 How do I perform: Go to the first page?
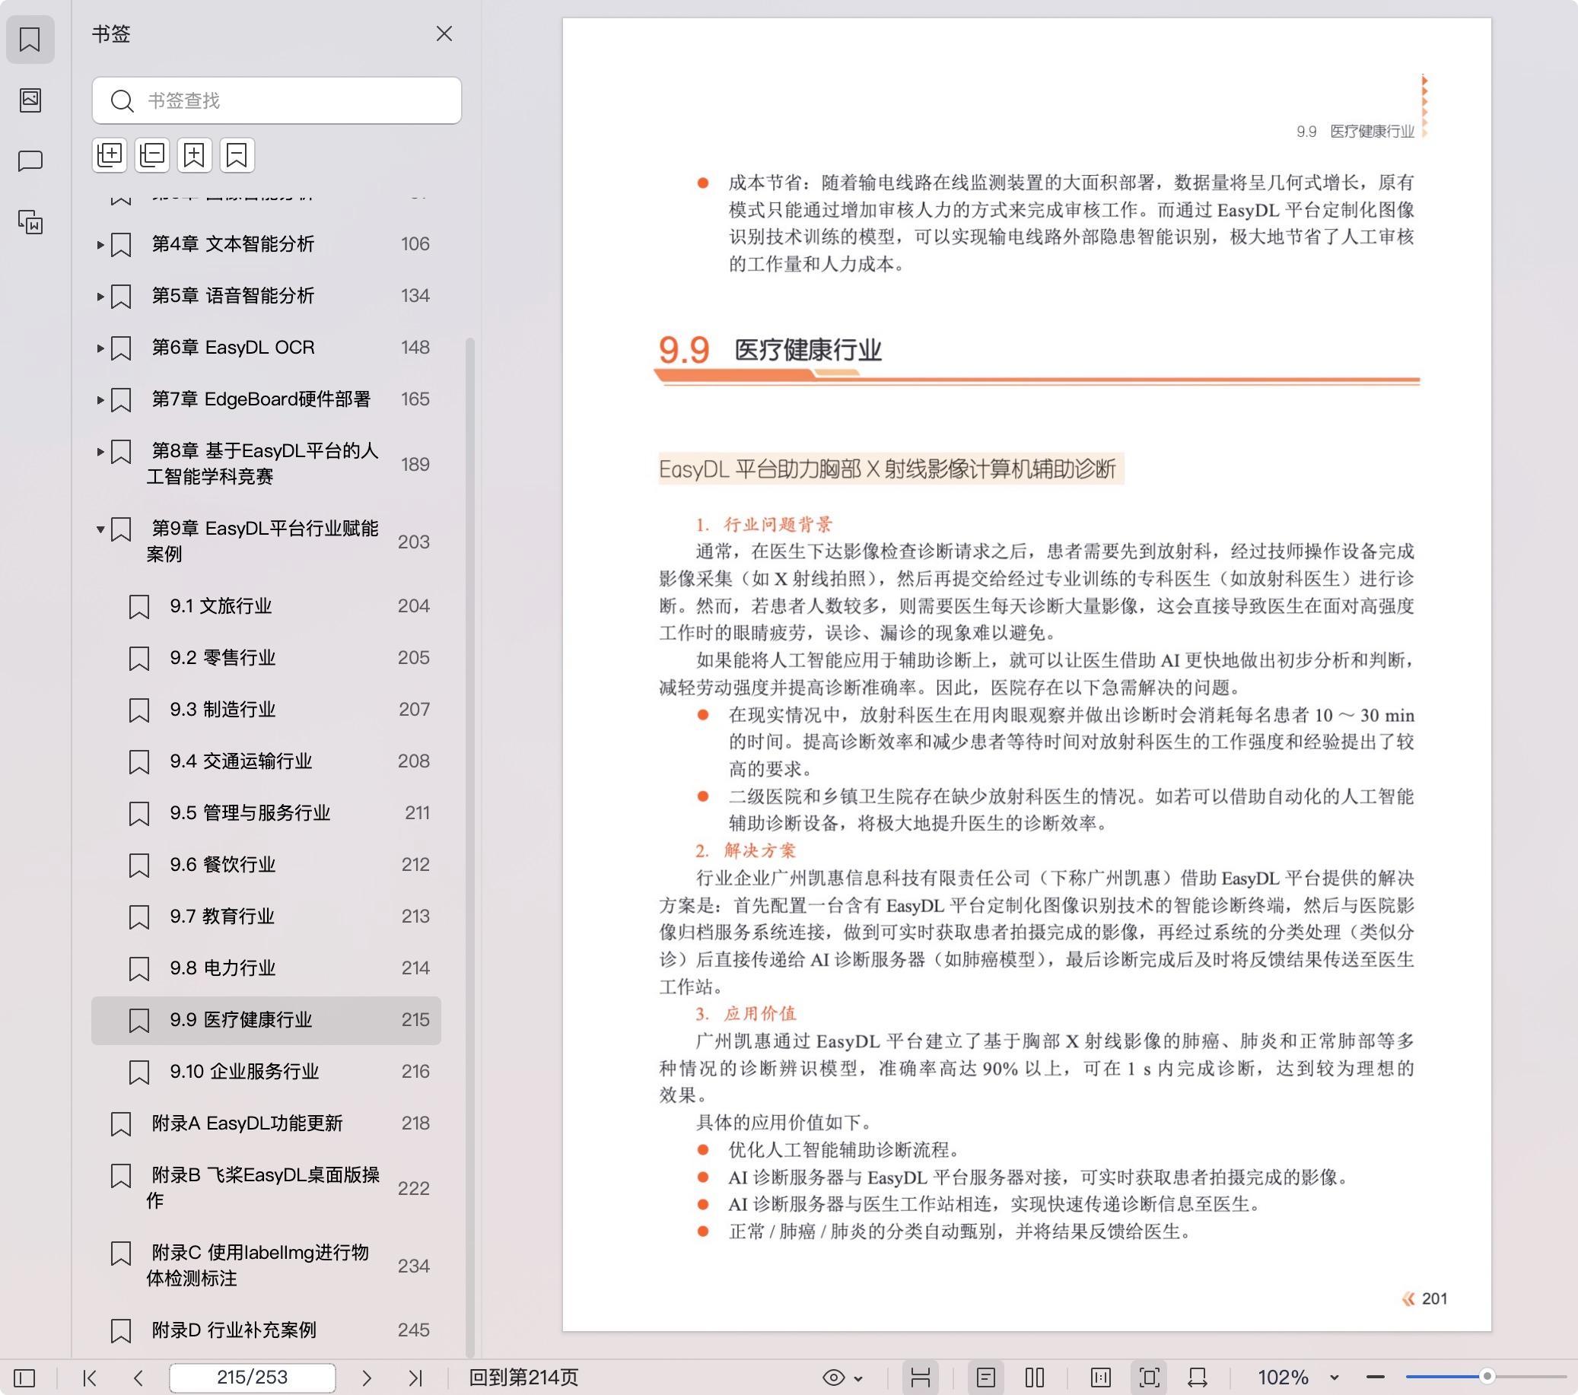(90, 1378)
